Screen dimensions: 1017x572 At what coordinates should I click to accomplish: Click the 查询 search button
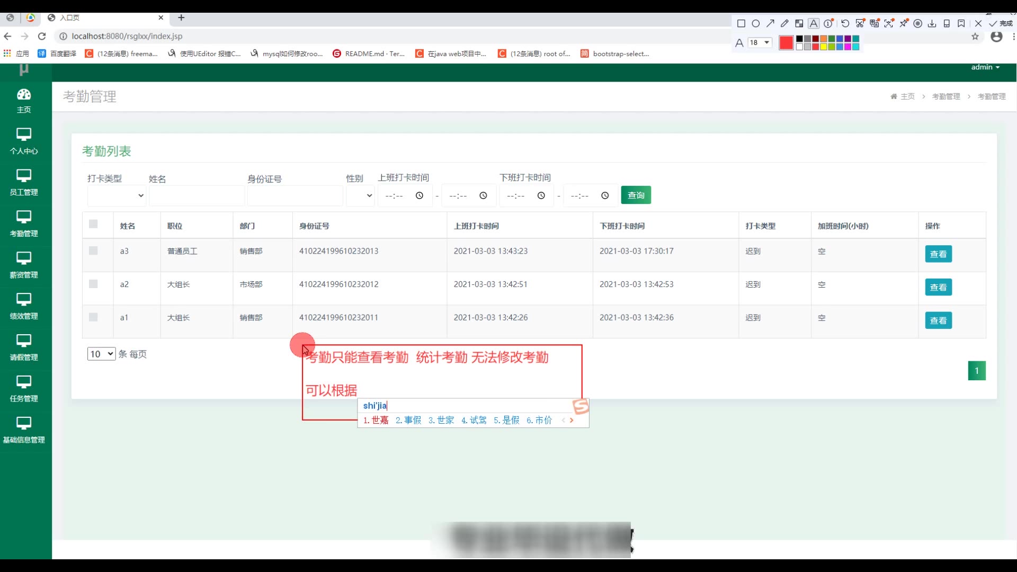coord(636,195)
